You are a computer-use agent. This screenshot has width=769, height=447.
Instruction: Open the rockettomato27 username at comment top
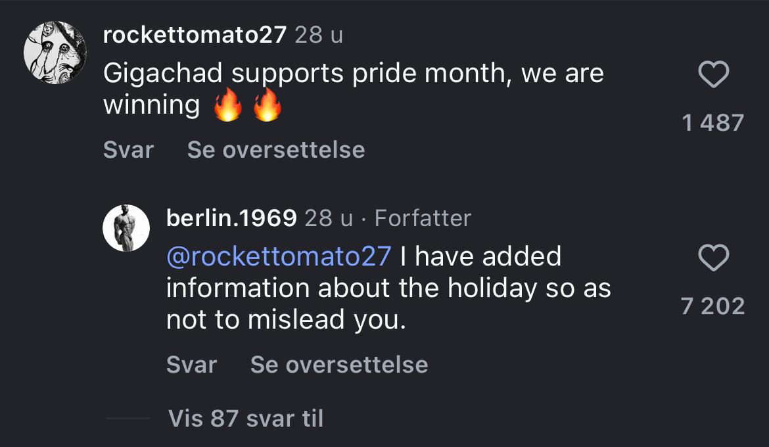tap(195, 35)
